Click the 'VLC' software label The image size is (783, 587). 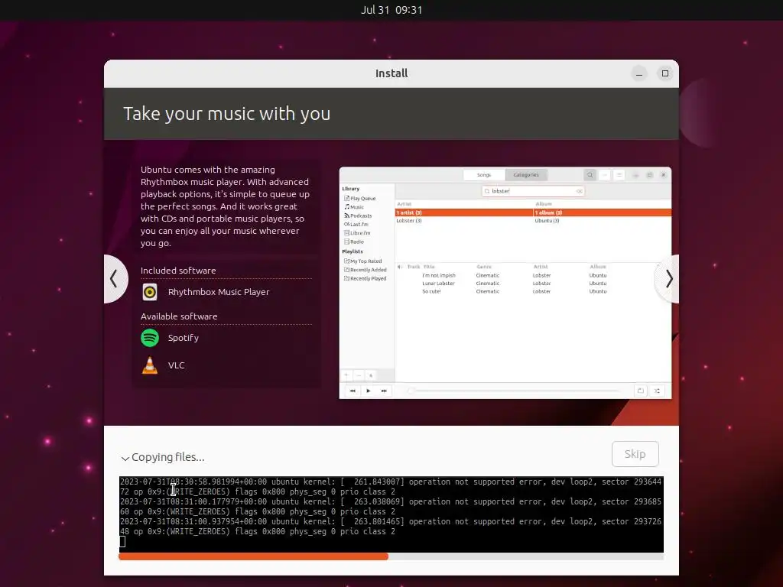coord(177,365)
